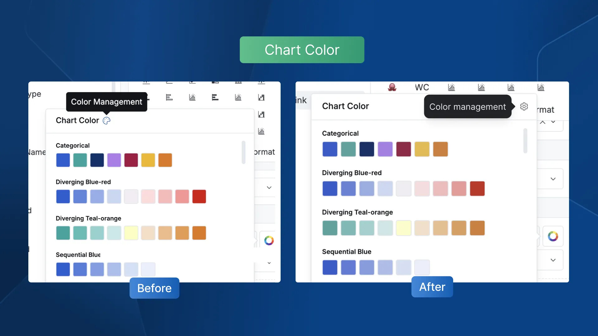
Task: Select the navy Categorical swatch in After panel
Action: [x=367, y=149]
